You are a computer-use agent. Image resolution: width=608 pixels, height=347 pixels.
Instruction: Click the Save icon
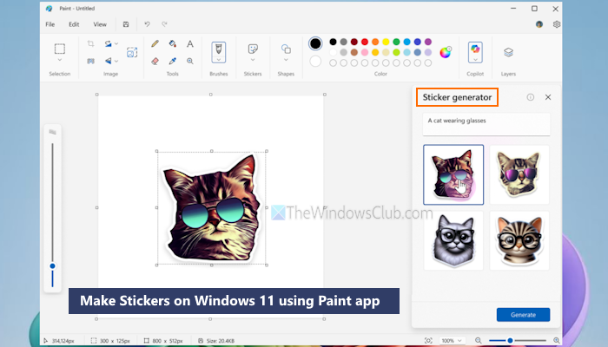pyautogui.click(x=127, y=24)
